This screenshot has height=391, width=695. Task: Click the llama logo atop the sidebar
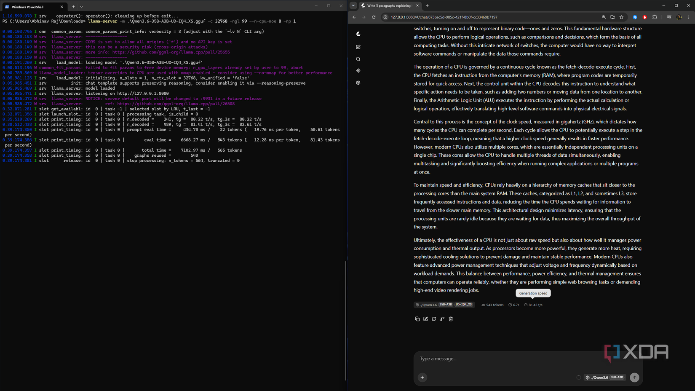[358, 34]
